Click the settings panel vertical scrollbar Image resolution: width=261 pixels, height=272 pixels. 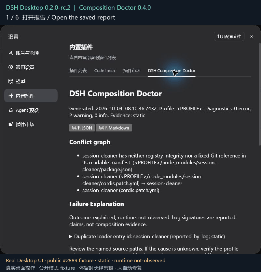pyautogui.click(x=260, y=94)
